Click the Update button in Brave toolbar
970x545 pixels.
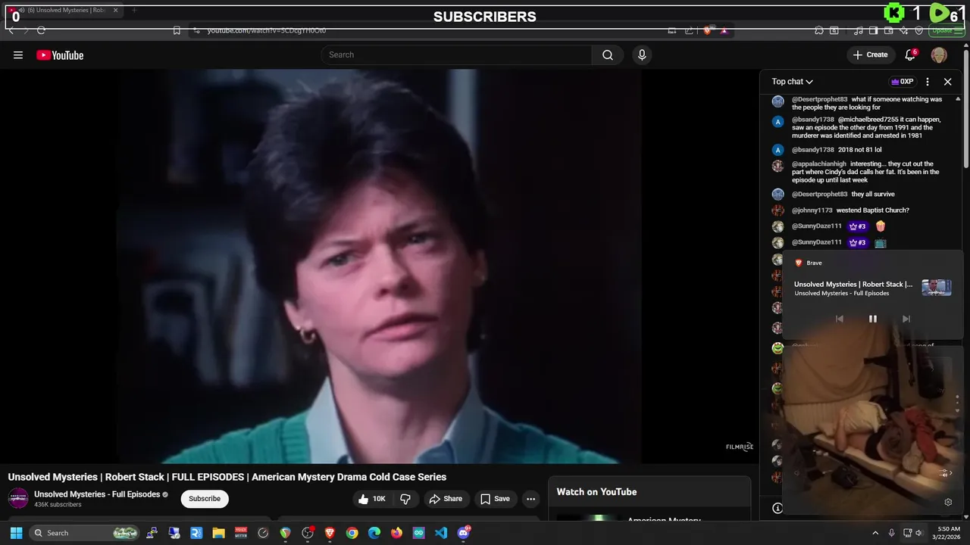point(947,30)
